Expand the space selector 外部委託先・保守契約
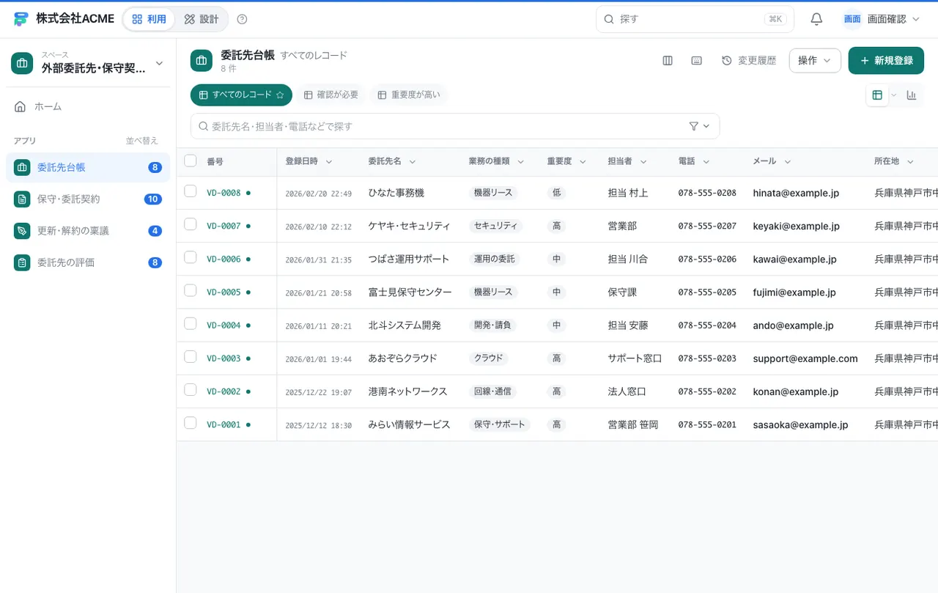Screen dimensions: 938x593 point(88,64)
